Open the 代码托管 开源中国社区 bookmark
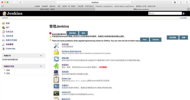 tap(85, 6)
